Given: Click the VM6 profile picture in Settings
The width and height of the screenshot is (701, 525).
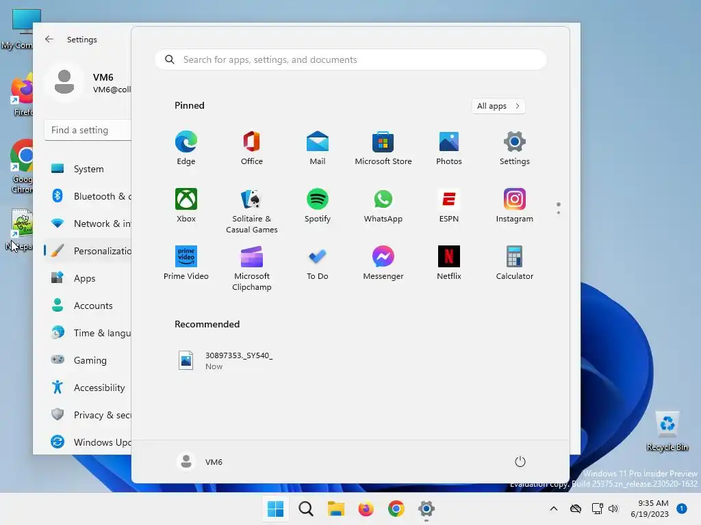Looking at the screenshot, I should tap(64, 82).
